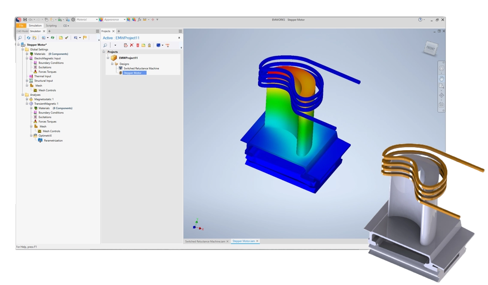Click the red X delete icon in Projects toolbar
This screenshot has height=285, width=488.
(132, 45)
